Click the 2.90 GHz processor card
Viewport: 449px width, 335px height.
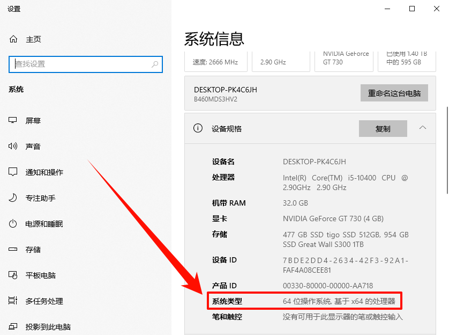[281, 62]
